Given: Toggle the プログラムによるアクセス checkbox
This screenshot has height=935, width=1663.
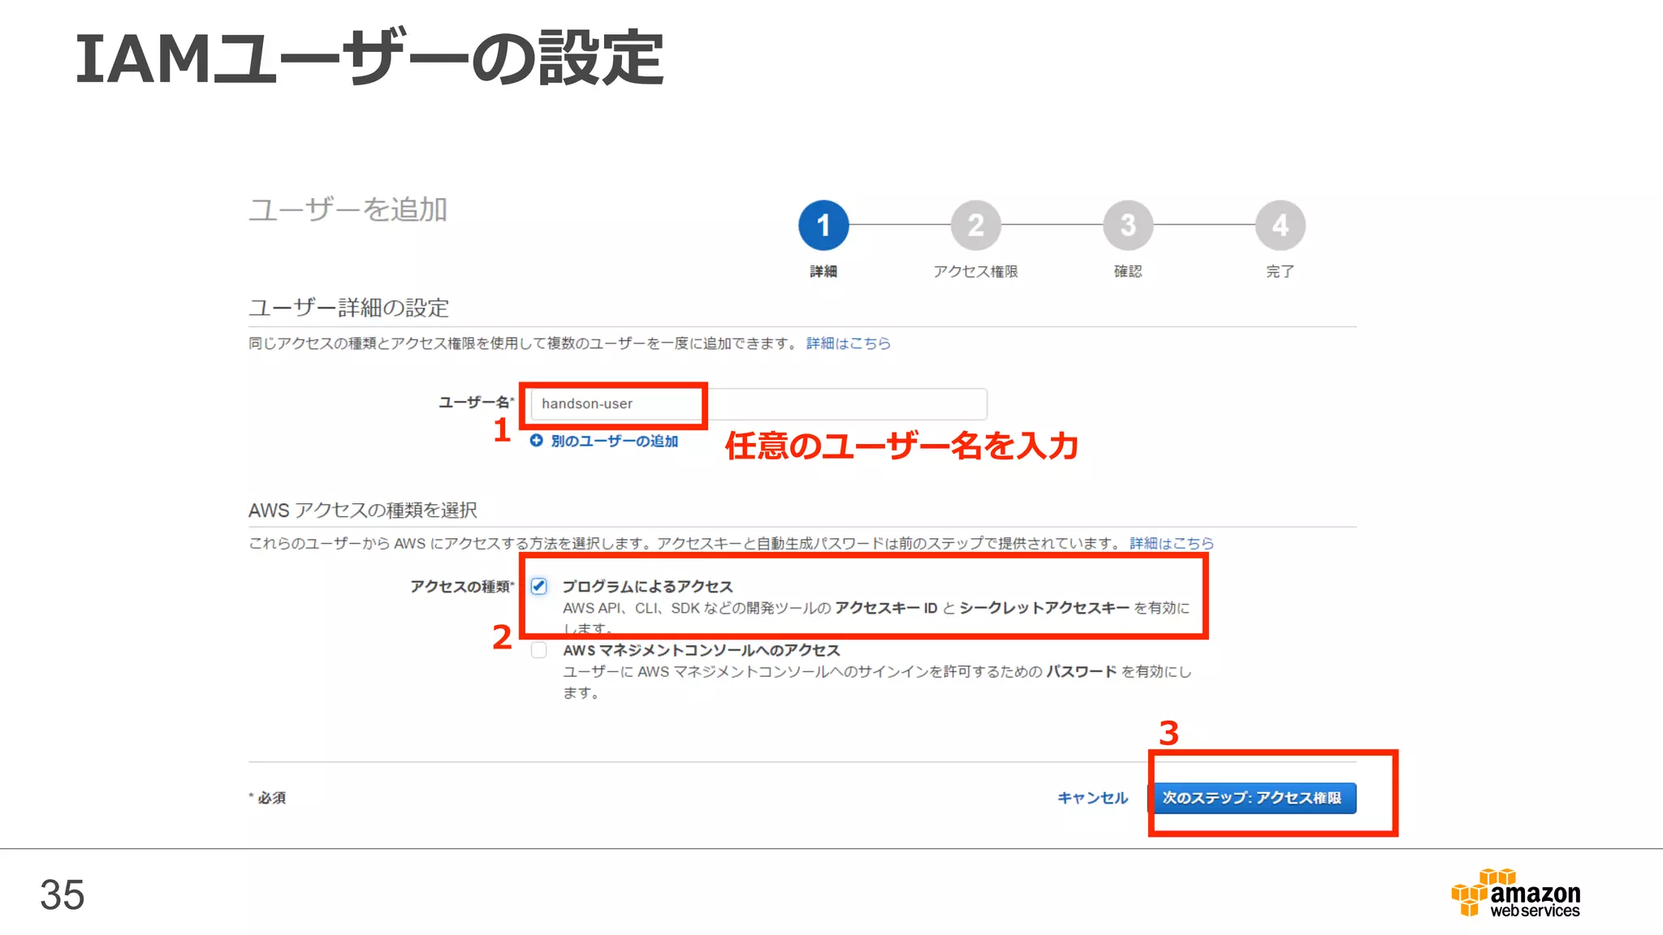Looking at the screenshot, I should [x=539, y=586].
